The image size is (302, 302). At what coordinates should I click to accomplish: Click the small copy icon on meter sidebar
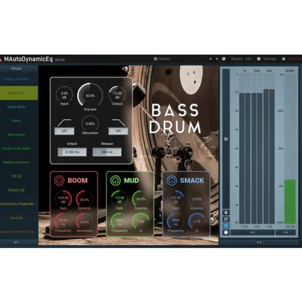[x=226, y=139]
